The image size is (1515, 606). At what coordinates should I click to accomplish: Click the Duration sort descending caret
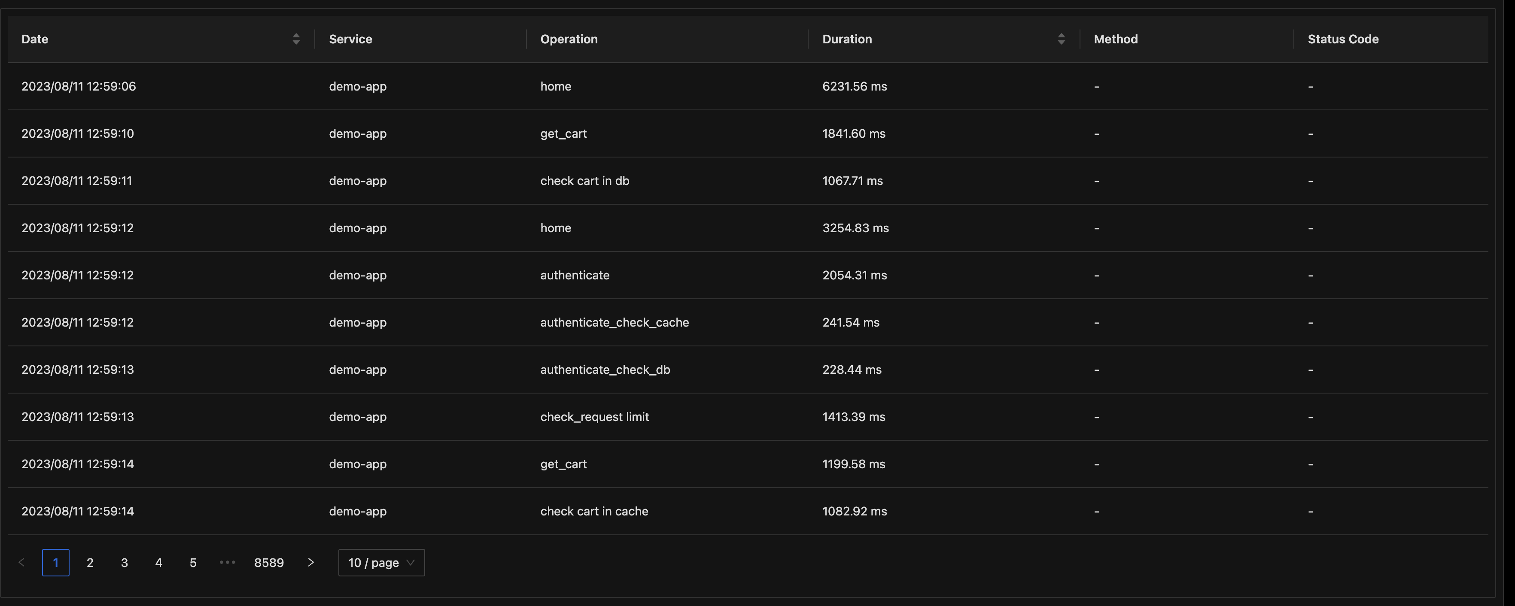(x=1061, y=43)
